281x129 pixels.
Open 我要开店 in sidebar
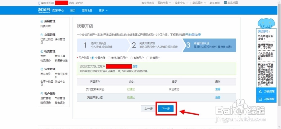tap(46, 26)
